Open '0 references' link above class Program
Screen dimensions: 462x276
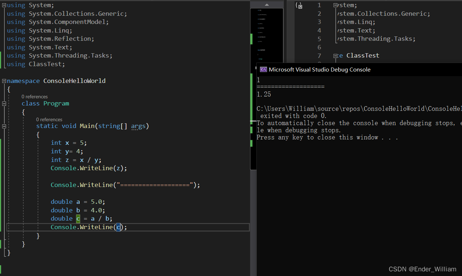34,97
